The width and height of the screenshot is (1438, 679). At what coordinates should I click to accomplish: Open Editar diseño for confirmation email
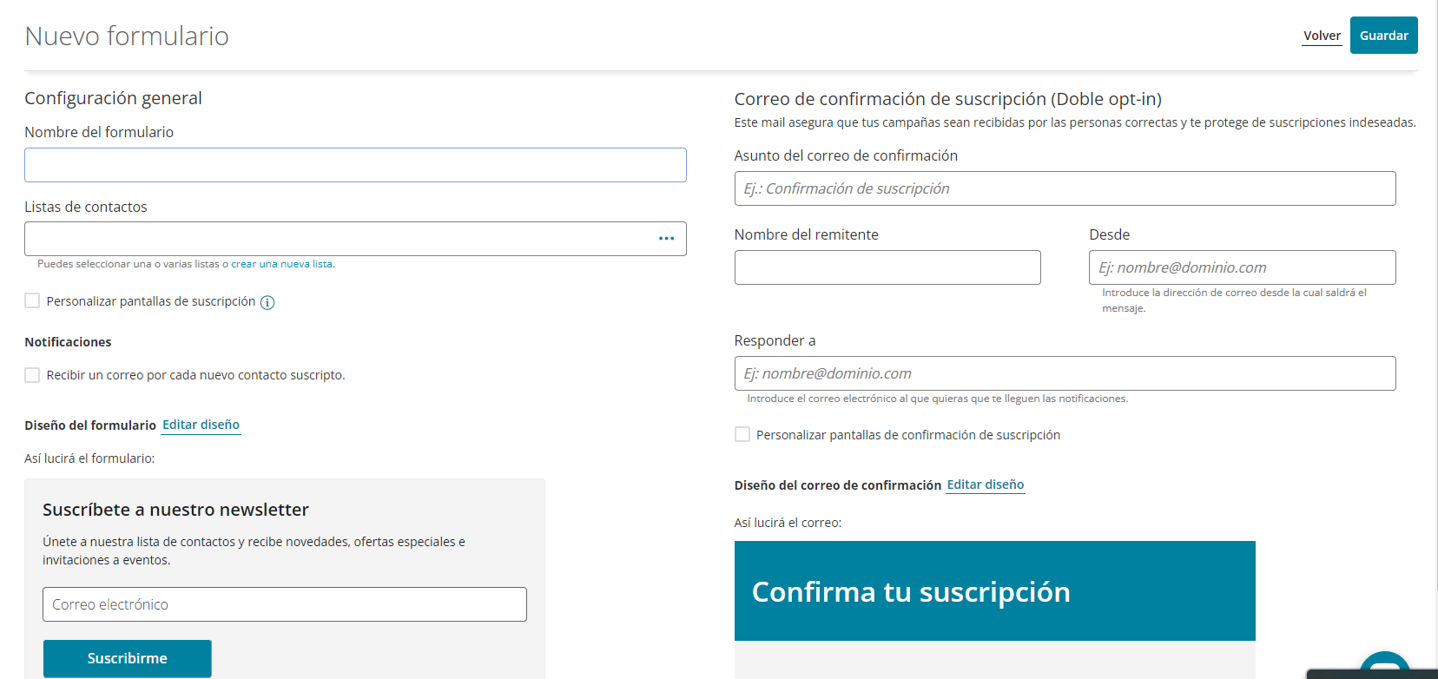pos(986,485)
